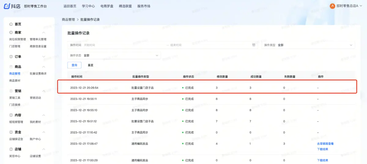Viewport: 367px width, 164px height.
Task: Click 通用编码发品 in 17:08:47 row
Action: pyautogui.click(x=140, y=144)
